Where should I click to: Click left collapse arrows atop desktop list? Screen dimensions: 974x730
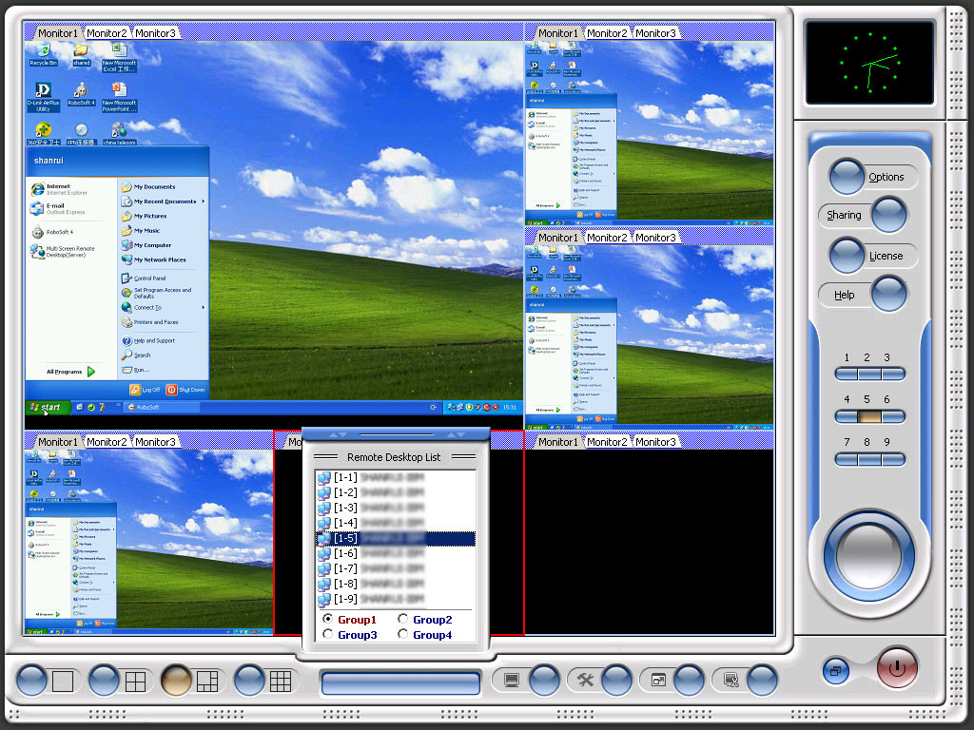(x=338, y=434)
